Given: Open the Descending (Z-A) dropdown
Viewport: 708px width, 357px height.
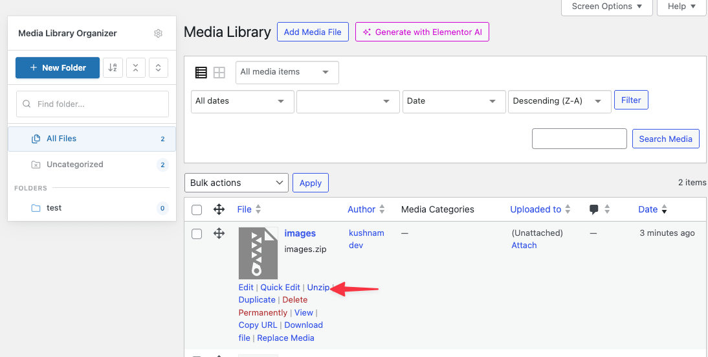Looking at the screenshot, I should pos(560,101).
